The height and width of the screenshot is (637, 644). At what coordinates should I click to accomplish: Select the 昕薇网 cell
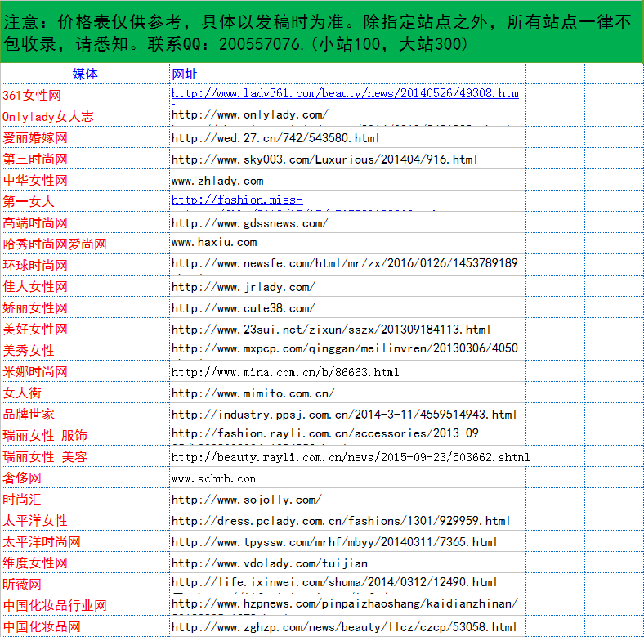pyautogui.click(x=85, y=585)
